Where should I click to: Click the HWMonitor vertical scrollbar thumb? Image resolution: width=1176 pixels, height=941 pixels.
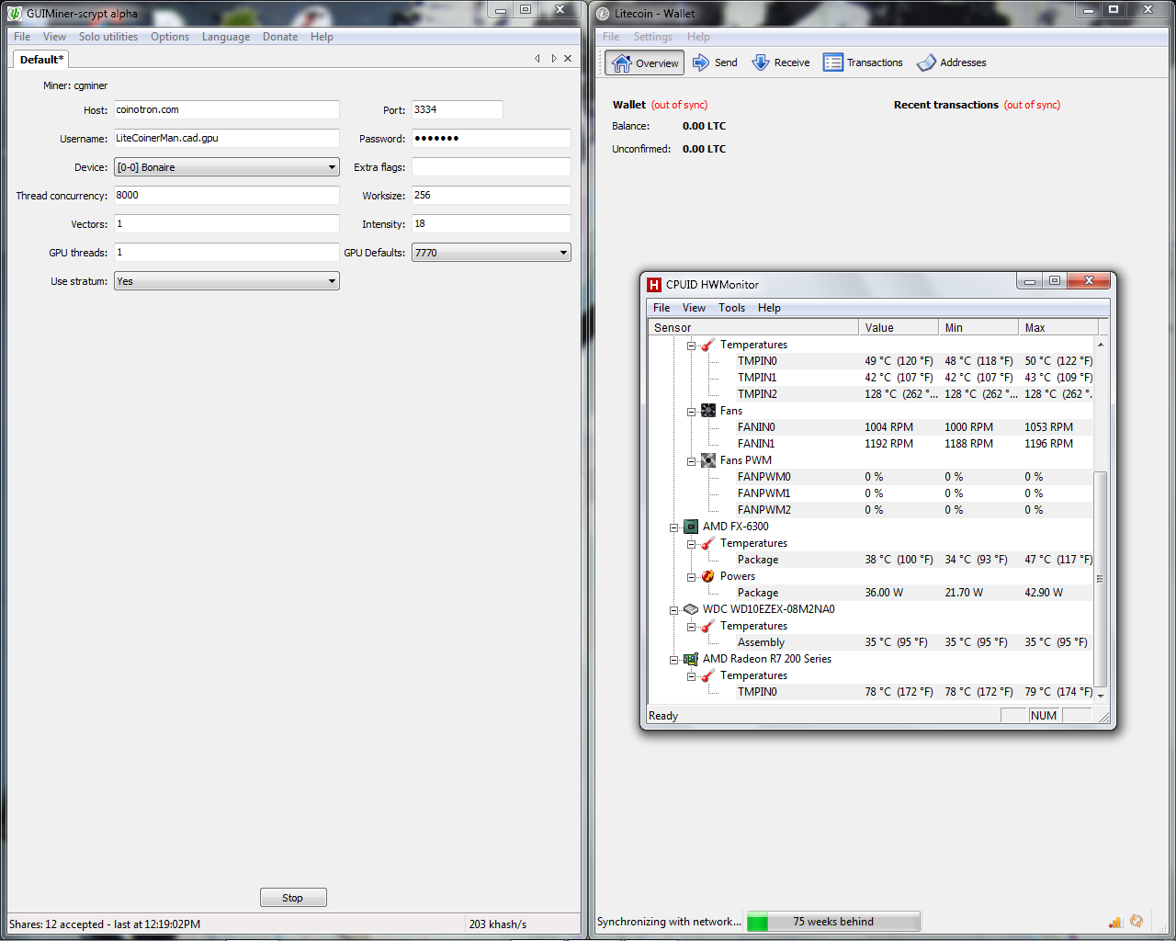[x=1101, y=579]
